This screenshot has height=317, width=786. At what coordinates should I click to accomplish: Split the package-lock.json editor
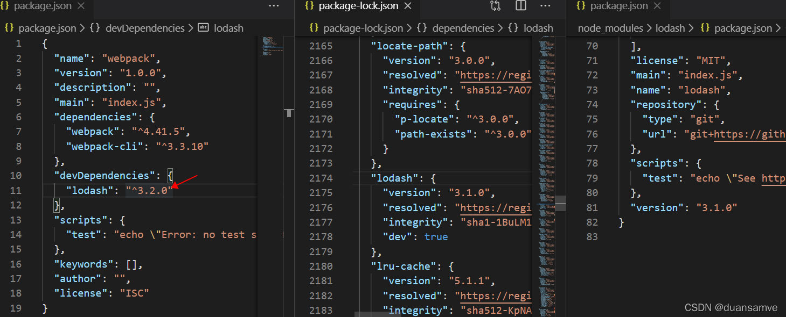(521, 6)
